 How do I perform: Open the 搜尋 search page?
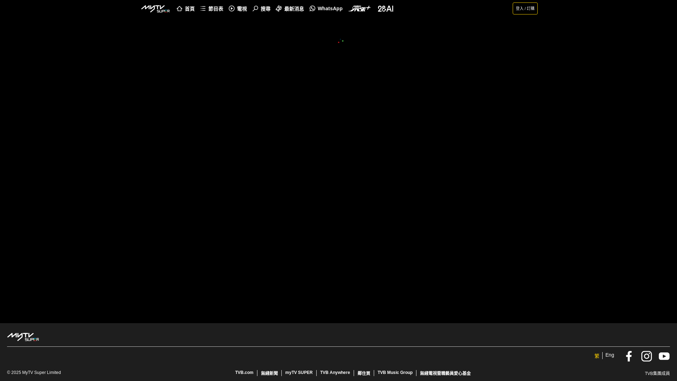tap(261, 8)
